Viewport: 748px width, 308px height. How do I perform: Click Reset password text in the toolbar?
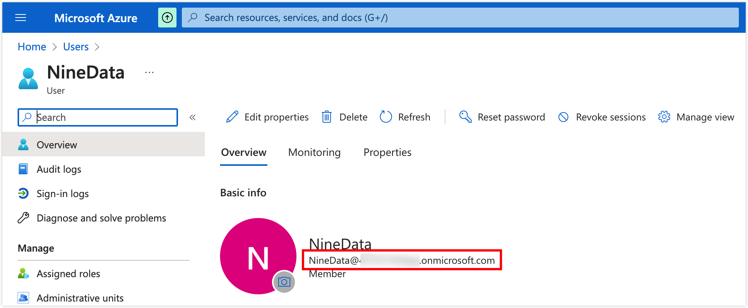[x=511, y=117]
